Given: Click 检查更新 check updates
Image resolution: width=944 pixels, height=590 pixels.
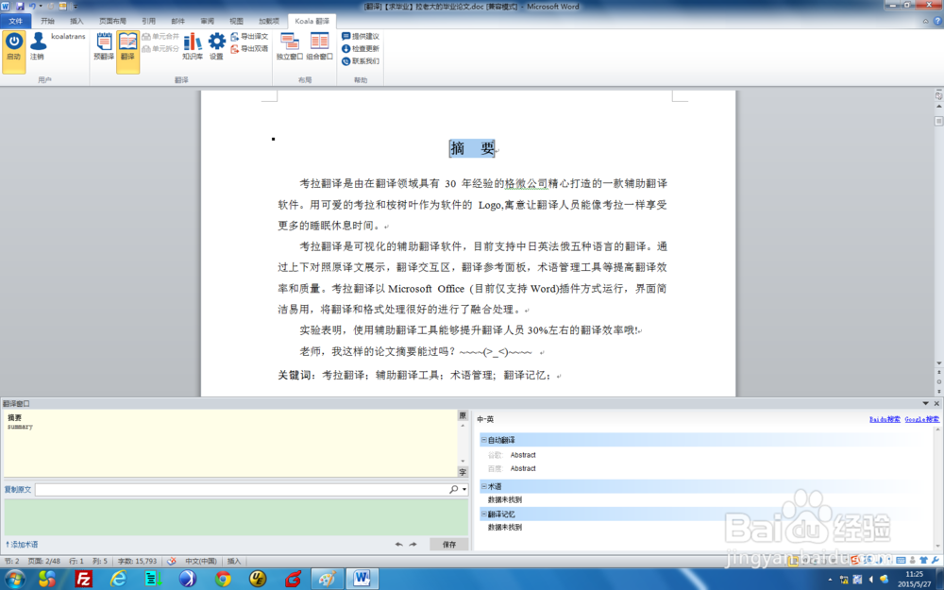Looking at the screenshot, I should tap(360, 49).
